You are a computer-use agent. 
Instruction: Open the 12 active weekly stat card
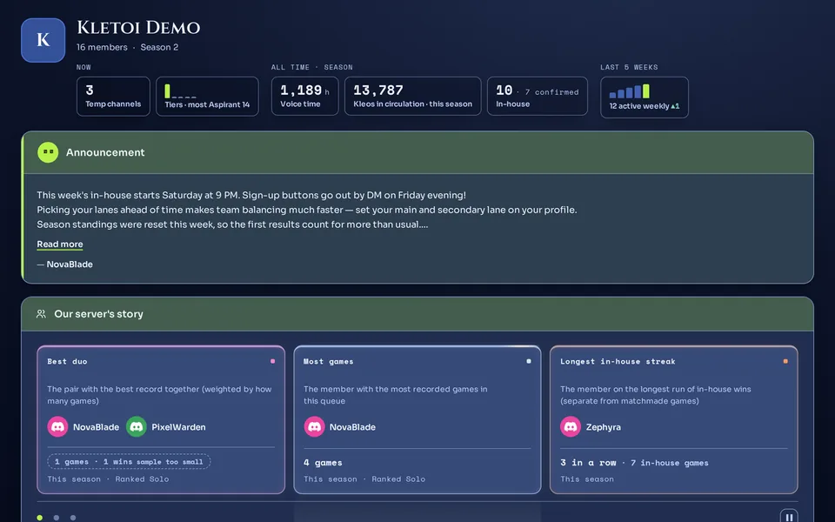(645, 97)
